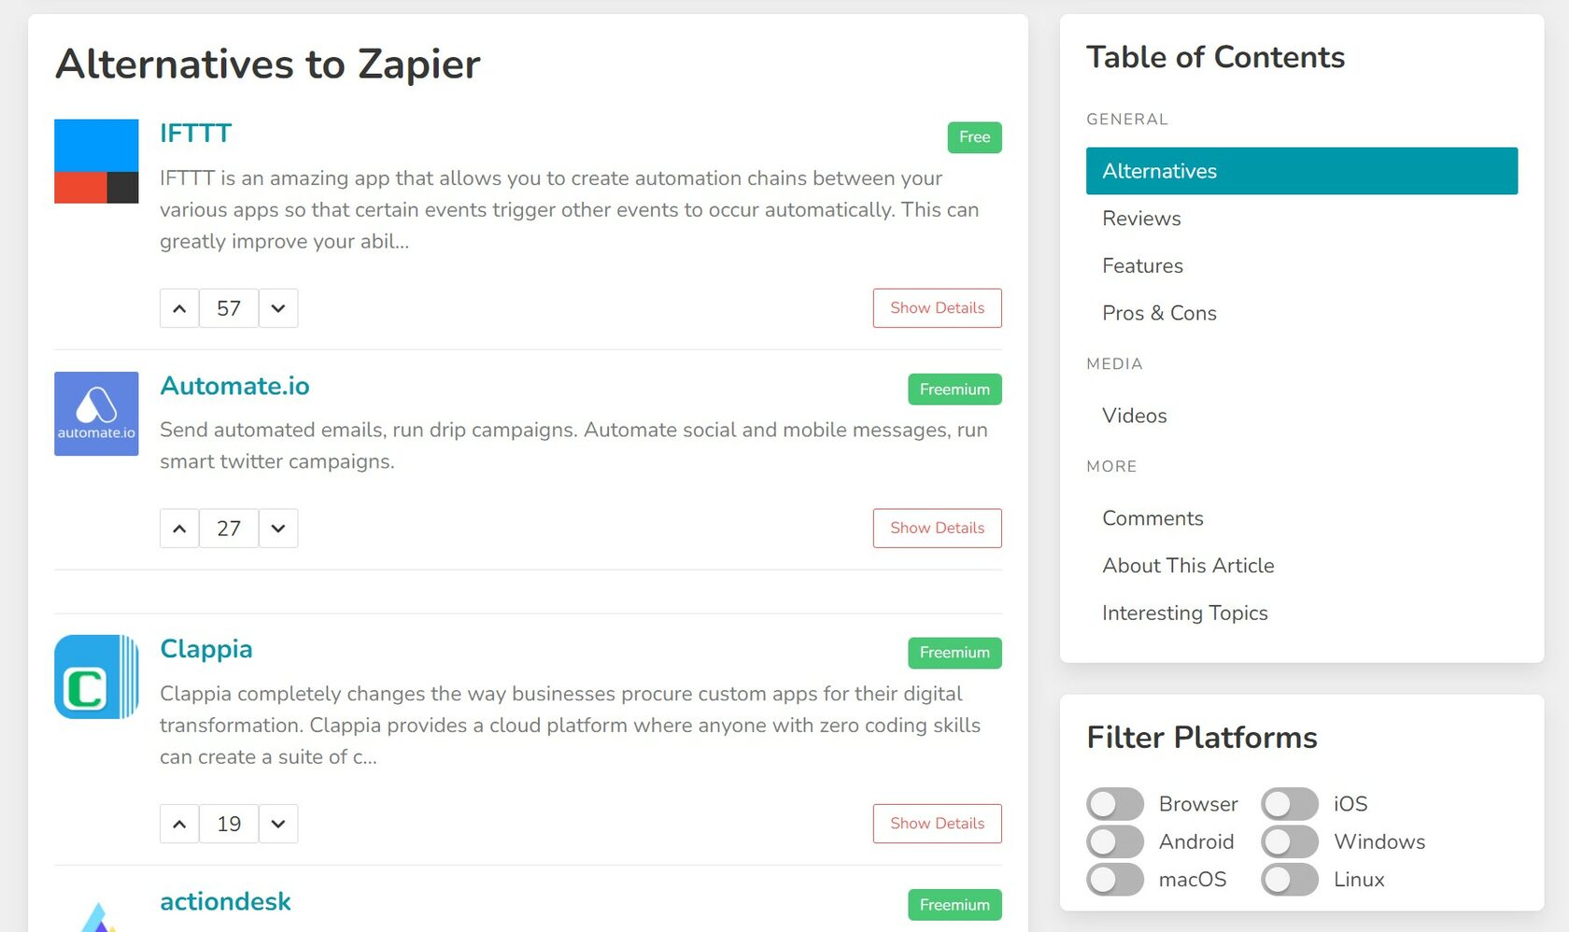Image resolution: width=1569 pixels, height=932 pixels.
Task: Open the Automate.io title link
Action: pyautogui.click(x=234, y=386)
